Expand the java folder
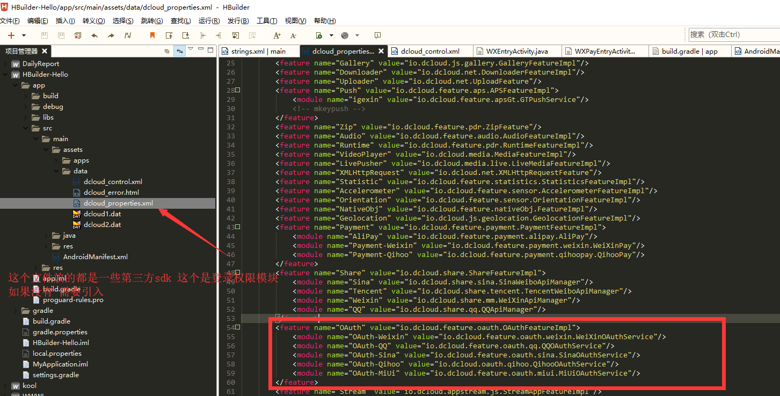 pyautogui.click(x=46, y=236)
